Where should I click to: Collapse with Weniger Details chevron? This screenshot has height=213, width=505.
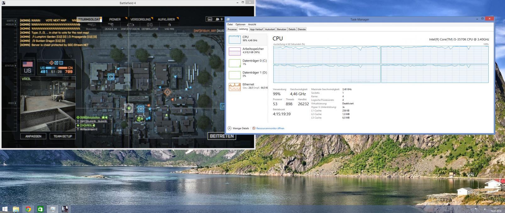229,128
